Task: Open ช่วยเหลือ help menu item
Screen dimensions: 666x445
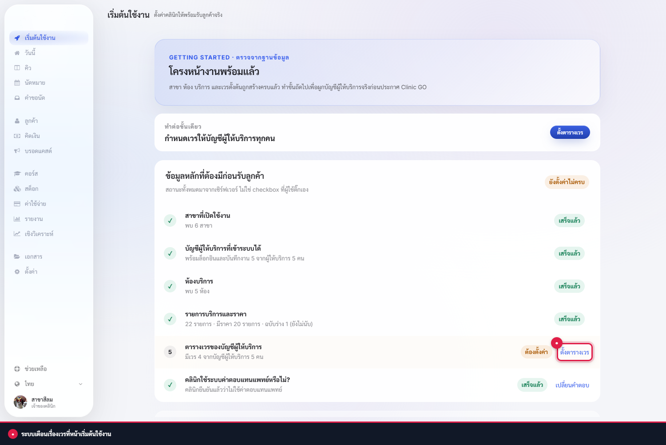Action: coord(48,369)
